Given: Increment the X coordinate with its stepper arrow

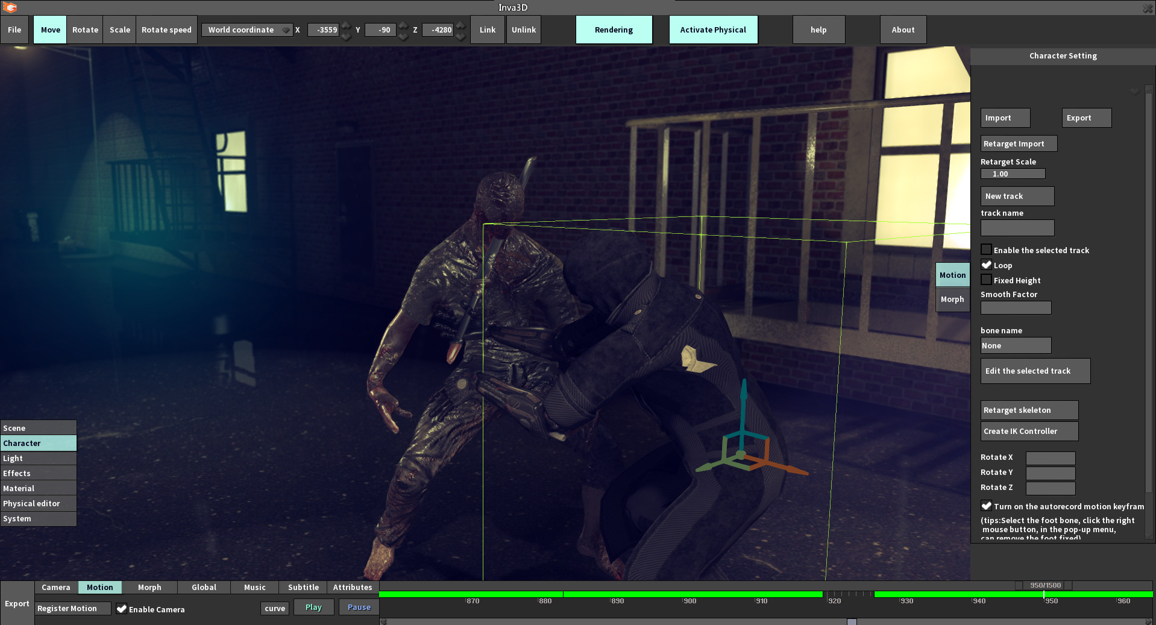Looking at the screenshot, I should [345, 26].
